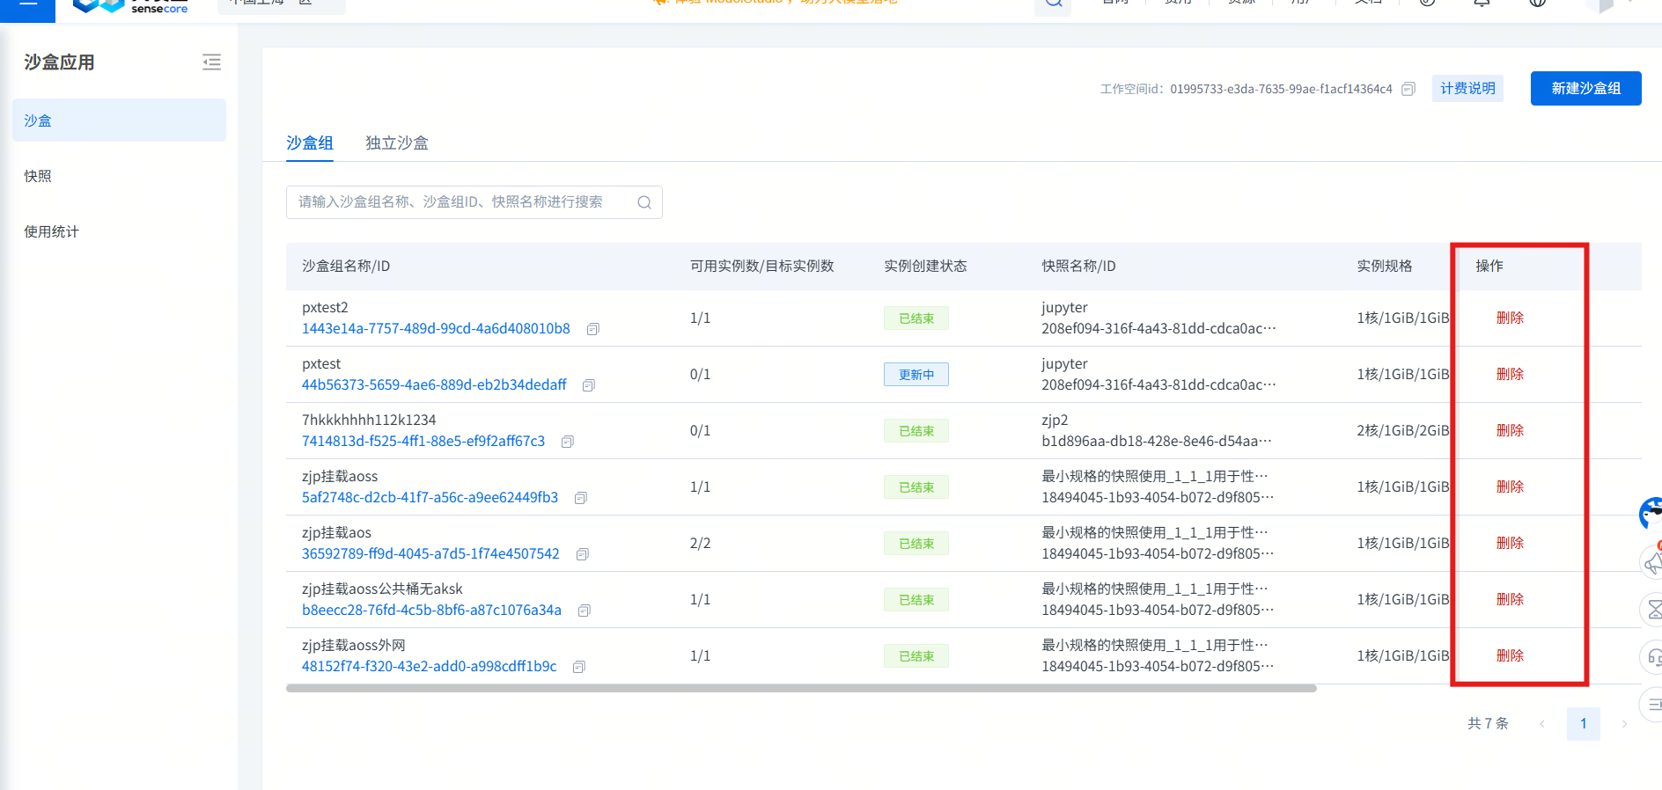Click the sandbox group search input field

coord(462,202)
